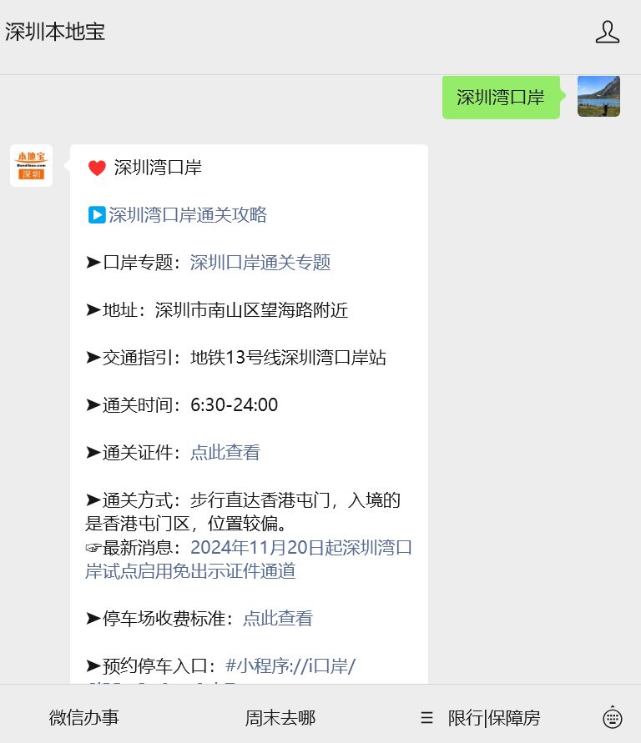
Task: Open the account profile icon at top right
Action: 607,33
